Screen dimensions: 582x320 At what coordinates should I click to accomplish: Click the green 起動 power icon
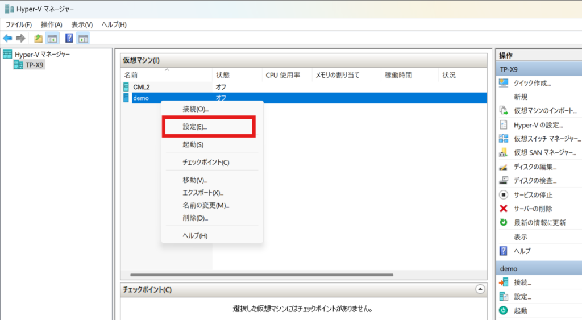click(x=504, y=310)
